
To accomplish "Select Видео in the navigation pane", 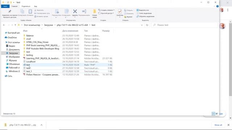I will point(11,46).
